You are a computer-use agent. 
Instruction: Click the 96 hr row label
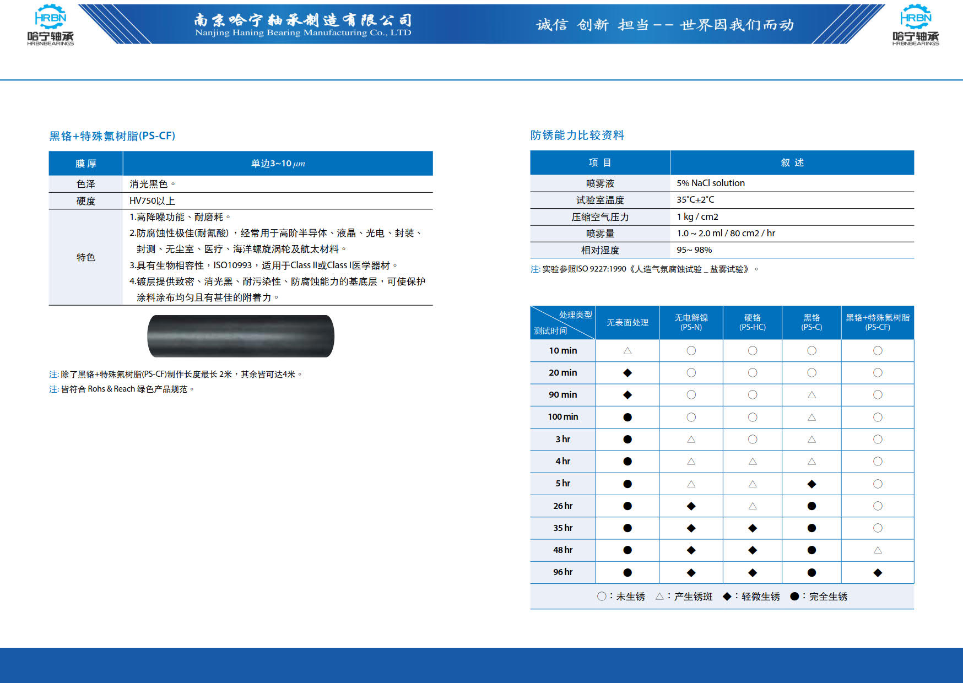(x=562, y=572)
